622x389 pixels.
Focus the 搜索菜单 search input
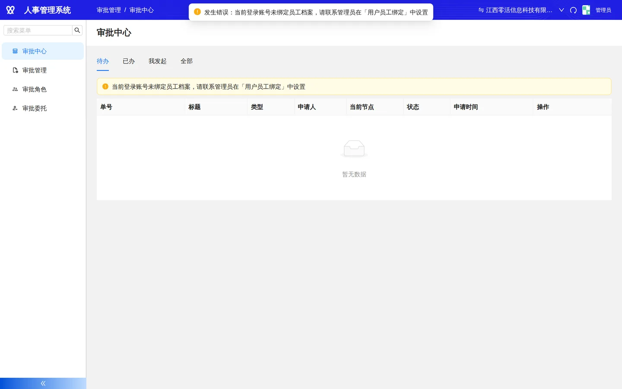[38, 30]
